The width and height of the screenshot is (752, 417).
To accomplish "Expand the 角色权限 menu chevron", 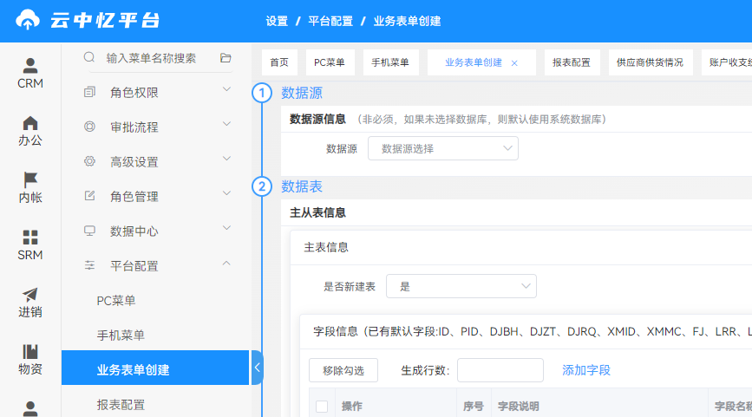I will (227, 89).
